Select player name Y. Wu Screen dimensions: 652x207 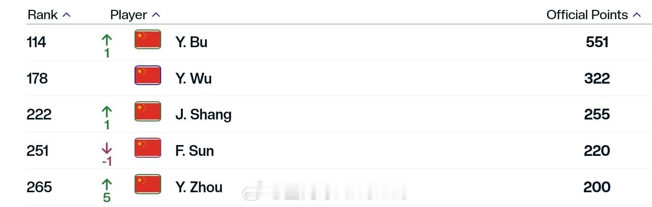click(193, 79)
